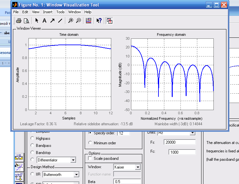Pick the Insert Line tool
The height and width of the screenshot is (184, 239).
[60, 21]
